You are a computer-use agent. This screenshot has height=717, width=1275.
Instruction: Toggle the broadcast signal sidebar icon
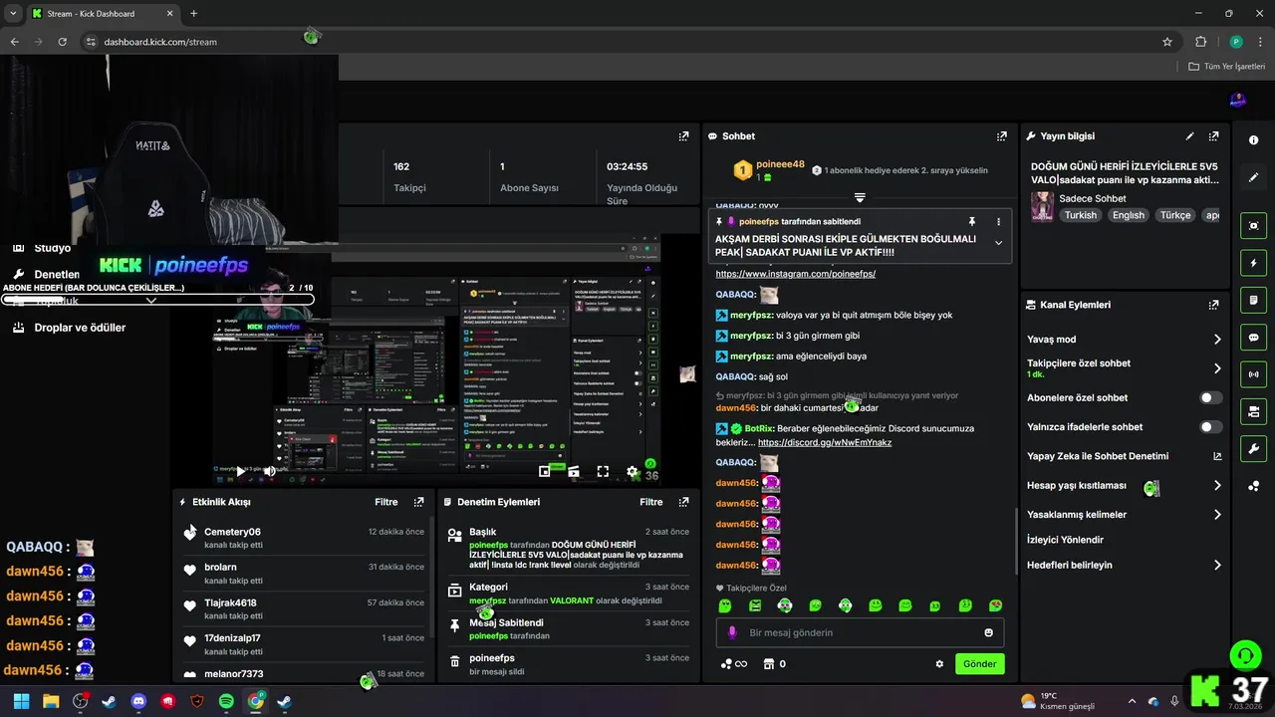1254,374
